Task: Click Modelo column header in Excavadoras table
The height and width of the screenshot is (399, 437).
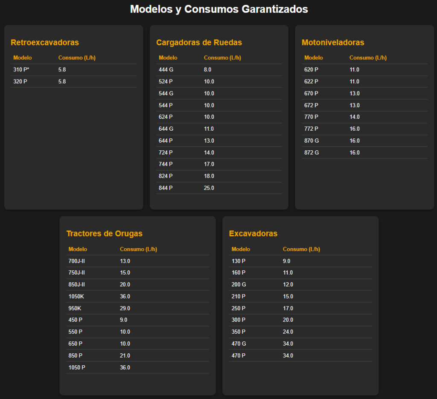Action: pos(241,249)
